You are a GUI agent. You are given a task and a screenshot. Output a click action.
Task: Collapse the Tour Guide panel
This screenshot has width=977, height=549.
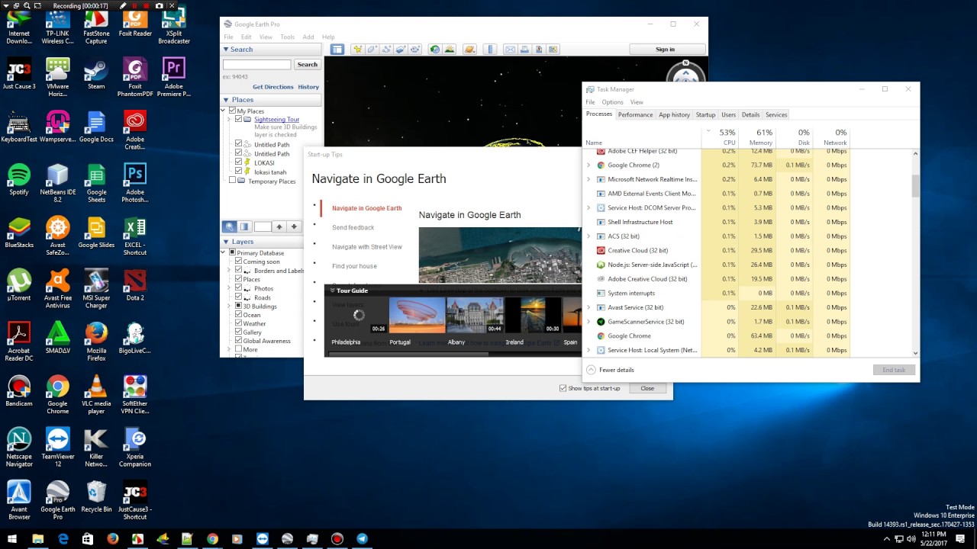pos(333,291)
